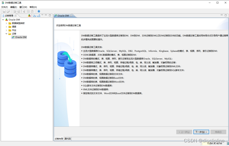The image size is (229, 146).
Task: Click the garbage collector trash icon
Action: (x=228, y=144)
